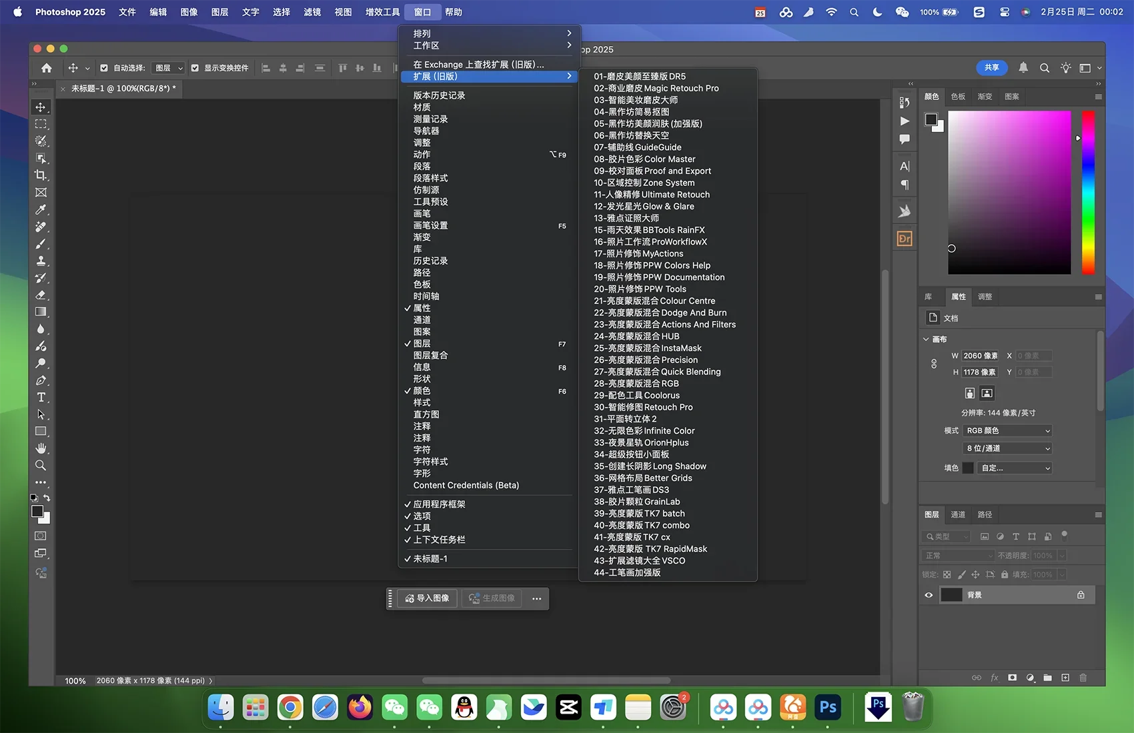
Task: Uncheck 上下文任务栏 in the Window menu
Action: [x=488, y=540]
